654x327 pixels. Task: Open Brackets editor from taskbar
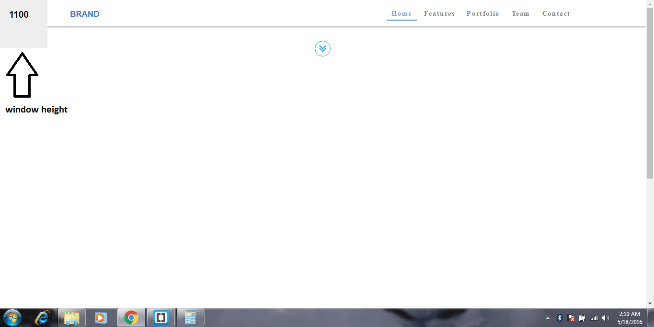[161, 317]
